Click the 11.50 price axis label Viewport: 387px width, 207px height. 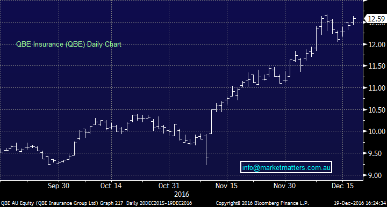[377, 66]
